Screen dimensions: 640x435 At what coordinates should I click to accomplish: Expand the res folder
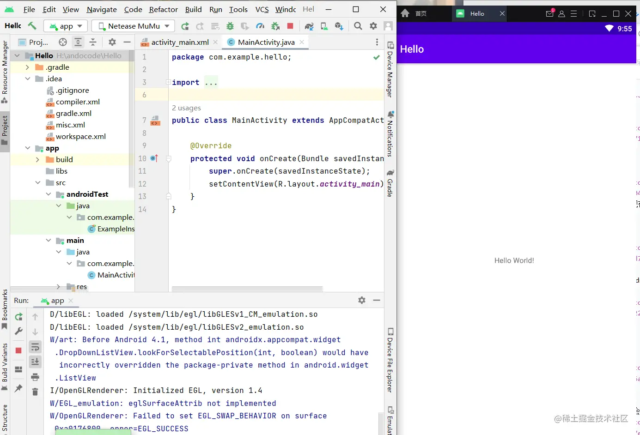coord(58,286)
